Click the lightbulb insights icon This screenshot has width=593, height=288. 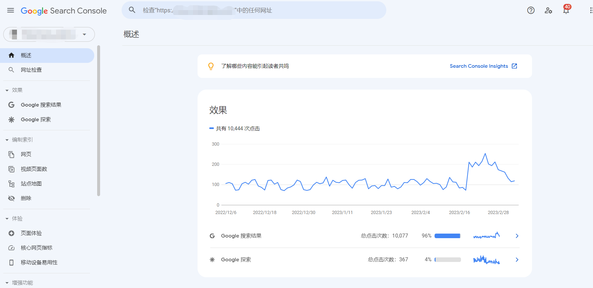click(211, 66)
